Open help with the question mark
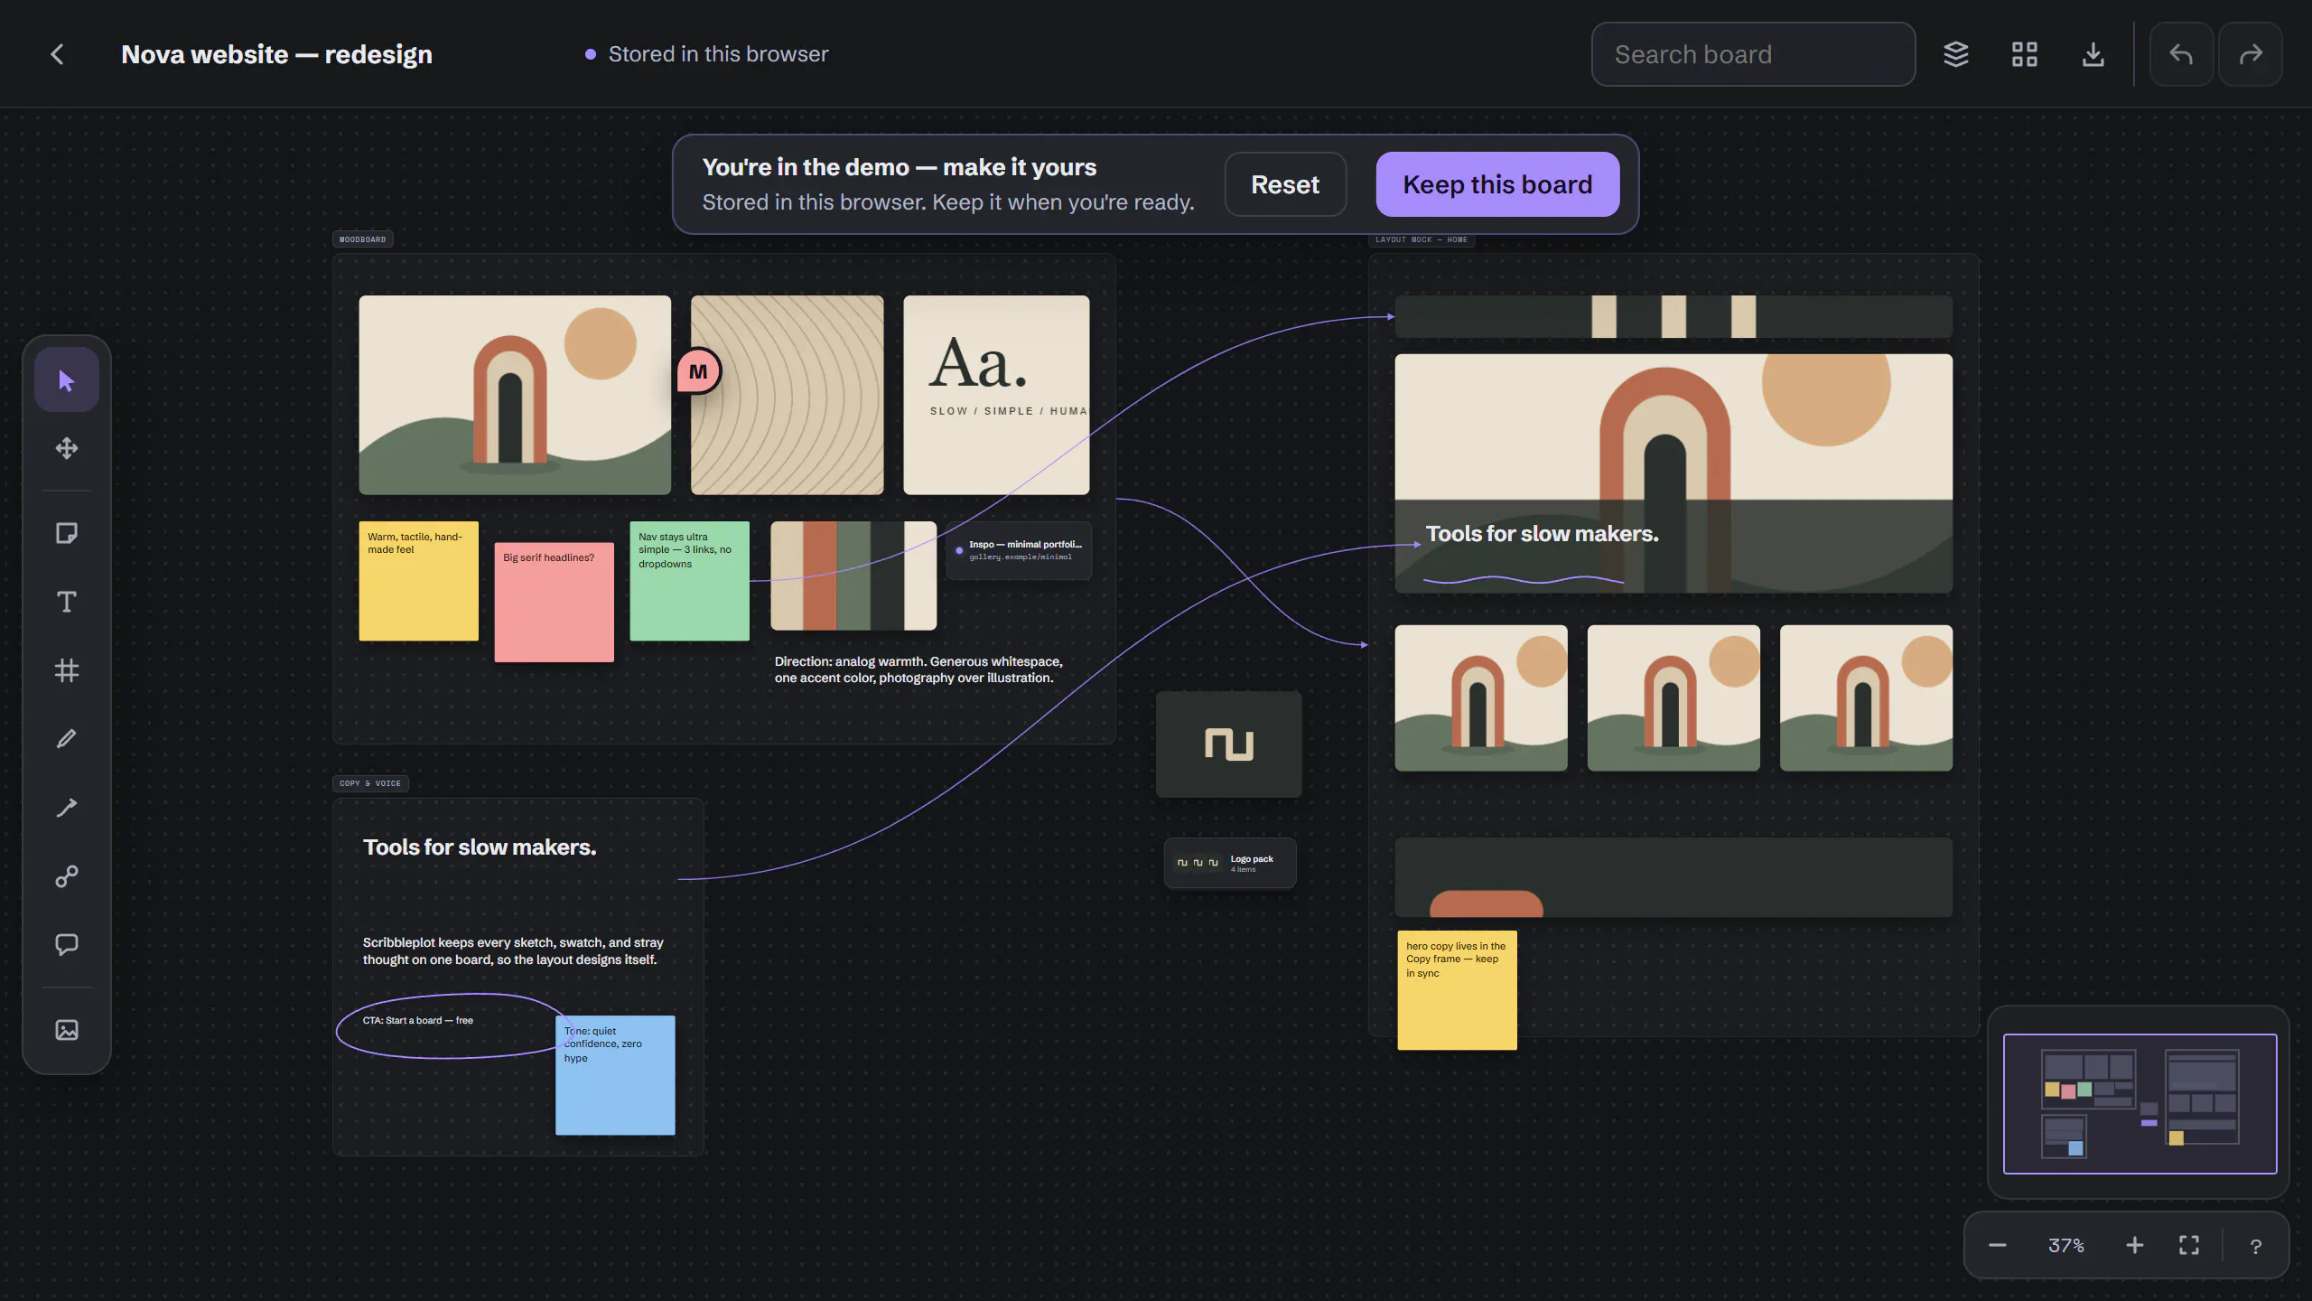 click(2256, 1246)
